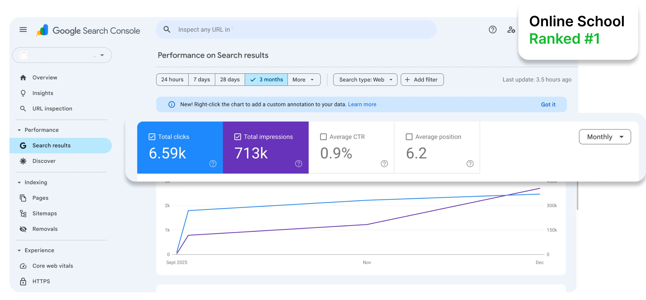Screen dimensions: 646x300
Task: Open the Learn more link
Action: click(362, 104)
